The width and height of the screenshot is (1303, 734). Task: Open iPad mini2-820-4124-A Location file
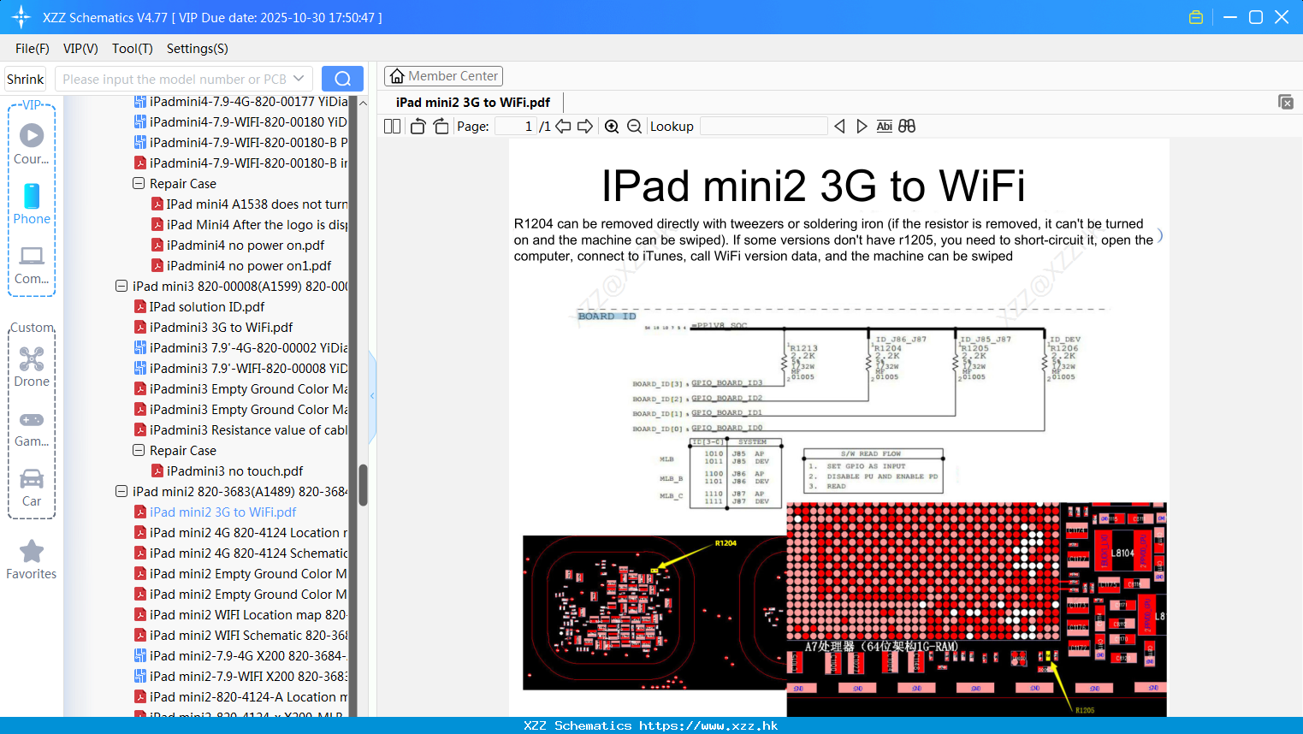(x=248, y=696)
